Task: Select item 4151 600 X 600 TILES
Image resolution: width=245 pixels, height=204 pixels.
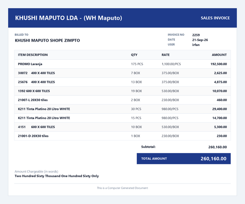Action: [x=36, y=127]
